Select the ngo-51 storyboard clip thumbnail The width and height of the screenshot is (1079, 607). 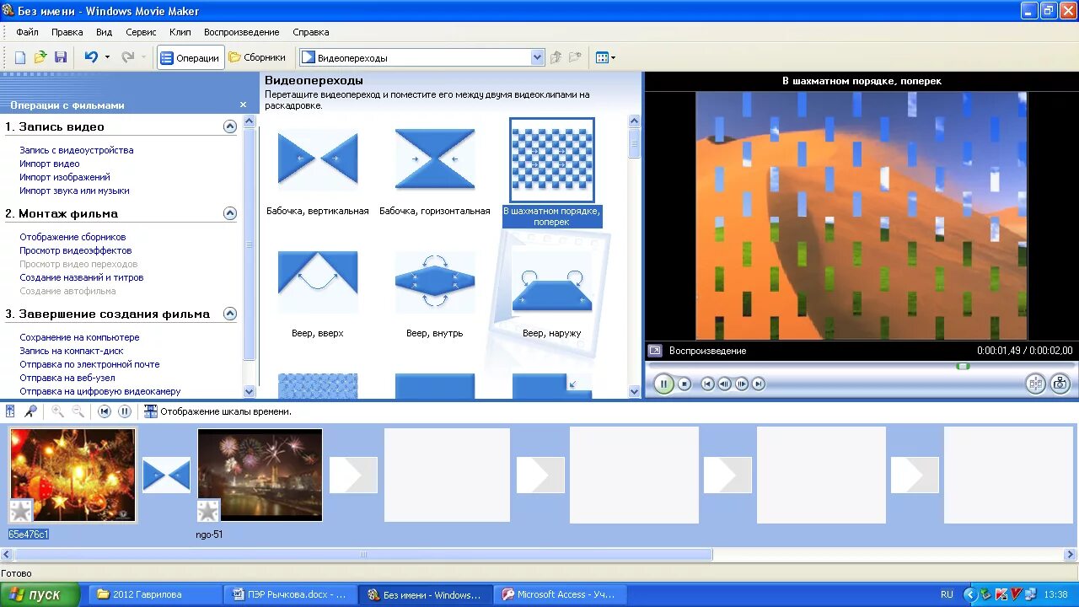coord(260,475)
